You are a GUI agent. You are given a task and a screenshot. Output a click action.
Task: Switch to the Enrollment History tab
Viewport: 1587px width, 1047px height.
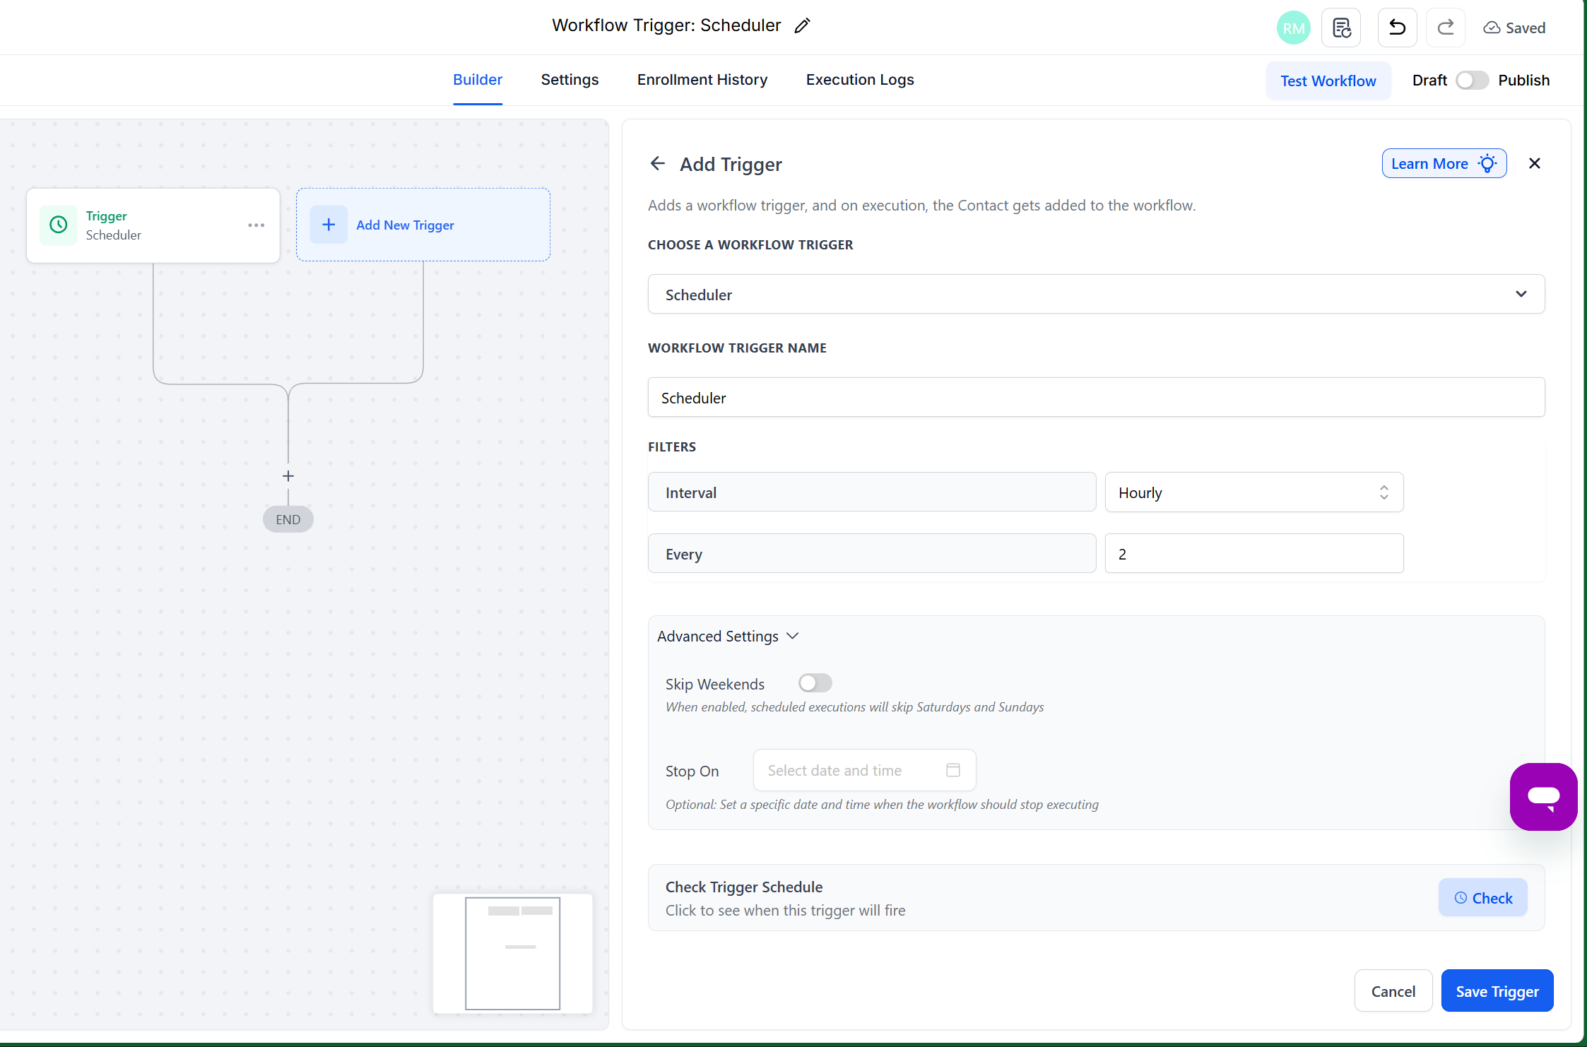(702, 80)
